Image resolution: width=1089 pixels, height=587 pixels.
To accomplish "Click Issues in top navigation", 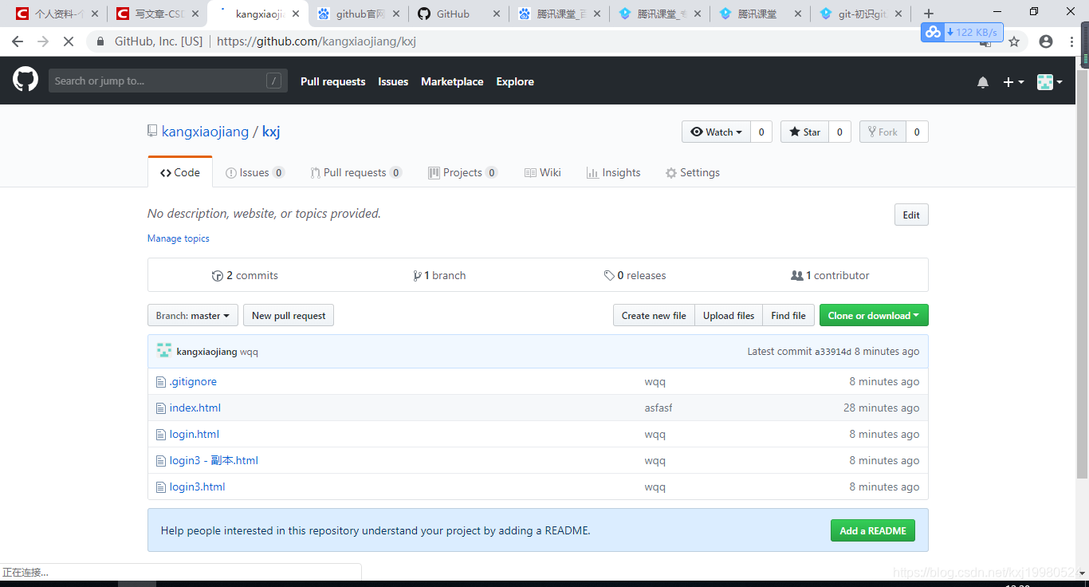I will [393, 81].
